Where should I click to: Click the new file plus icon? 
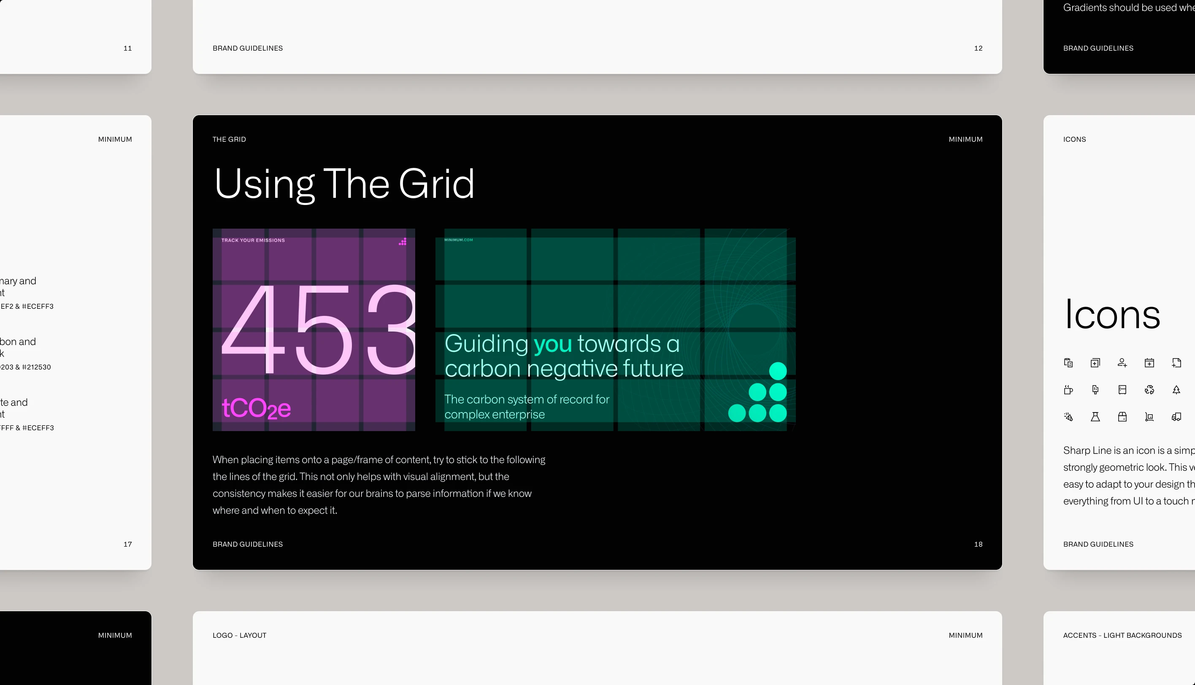pyautogui.click(x=1176, y=363)
